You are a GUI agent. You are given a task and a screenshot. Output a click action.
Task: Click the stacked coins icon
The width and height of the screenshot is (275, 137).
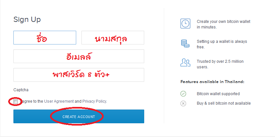185,43
